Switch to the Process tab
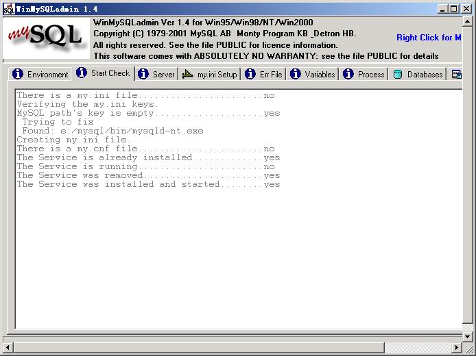The height and width of the screenshot is (356, 476). 364,74
